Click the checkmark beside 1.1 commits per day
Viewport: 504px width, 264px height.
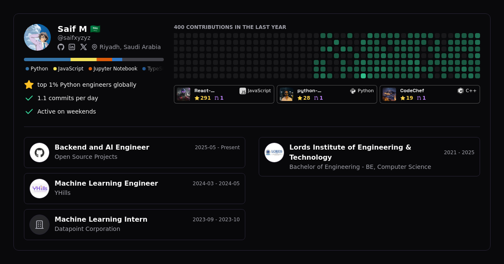(x=29, y=98)
